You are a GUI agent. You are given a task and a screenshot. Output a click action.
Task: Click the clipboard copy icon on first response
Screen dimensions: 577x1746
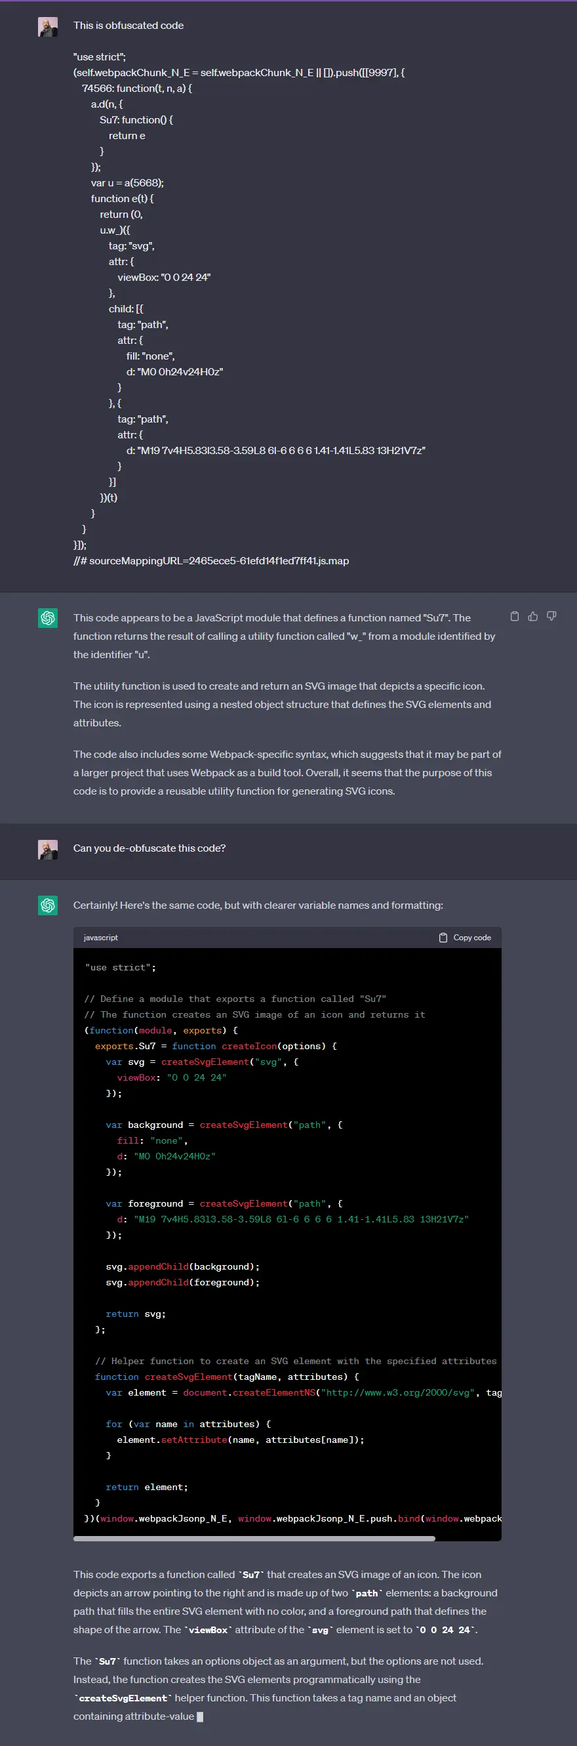click(514, 616)
